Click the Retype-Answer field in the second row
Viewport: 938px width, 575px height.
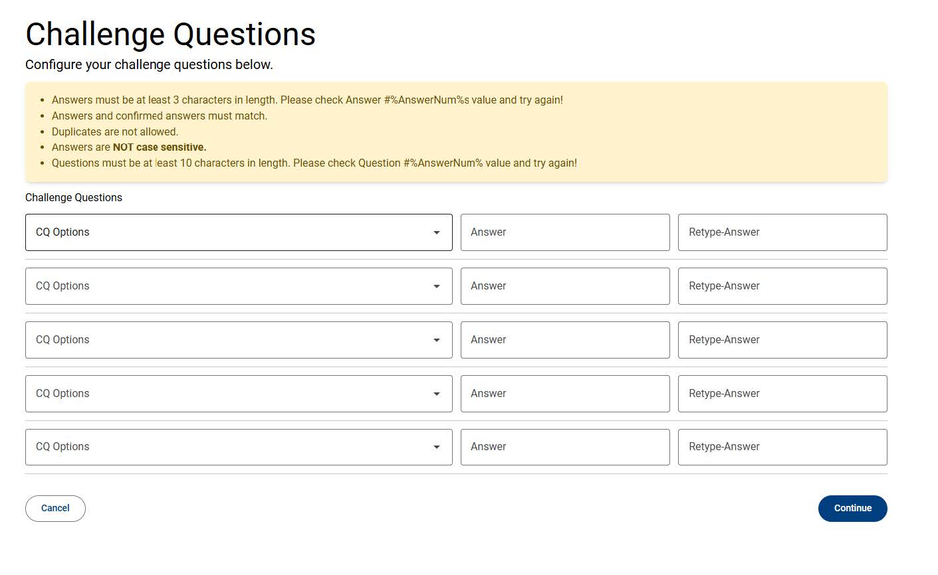point(782,286)
